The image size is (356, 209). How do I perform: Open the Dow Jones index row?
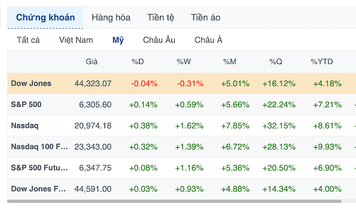click(182, 83)
